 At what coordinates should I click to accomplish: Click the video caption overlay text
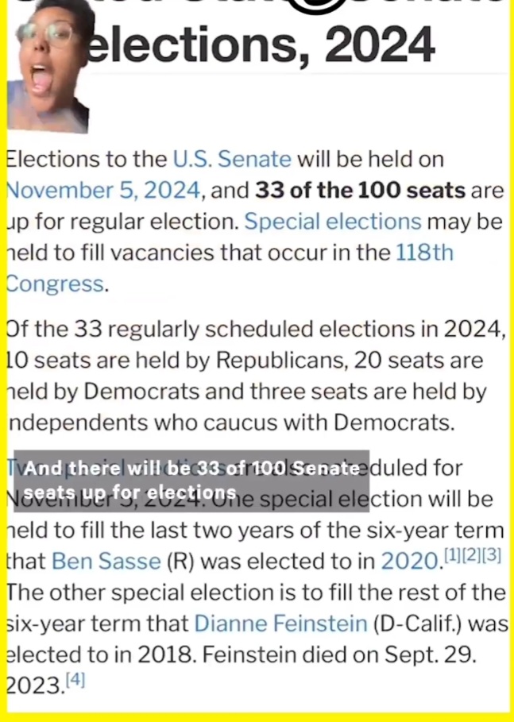(x=191, y=481)
